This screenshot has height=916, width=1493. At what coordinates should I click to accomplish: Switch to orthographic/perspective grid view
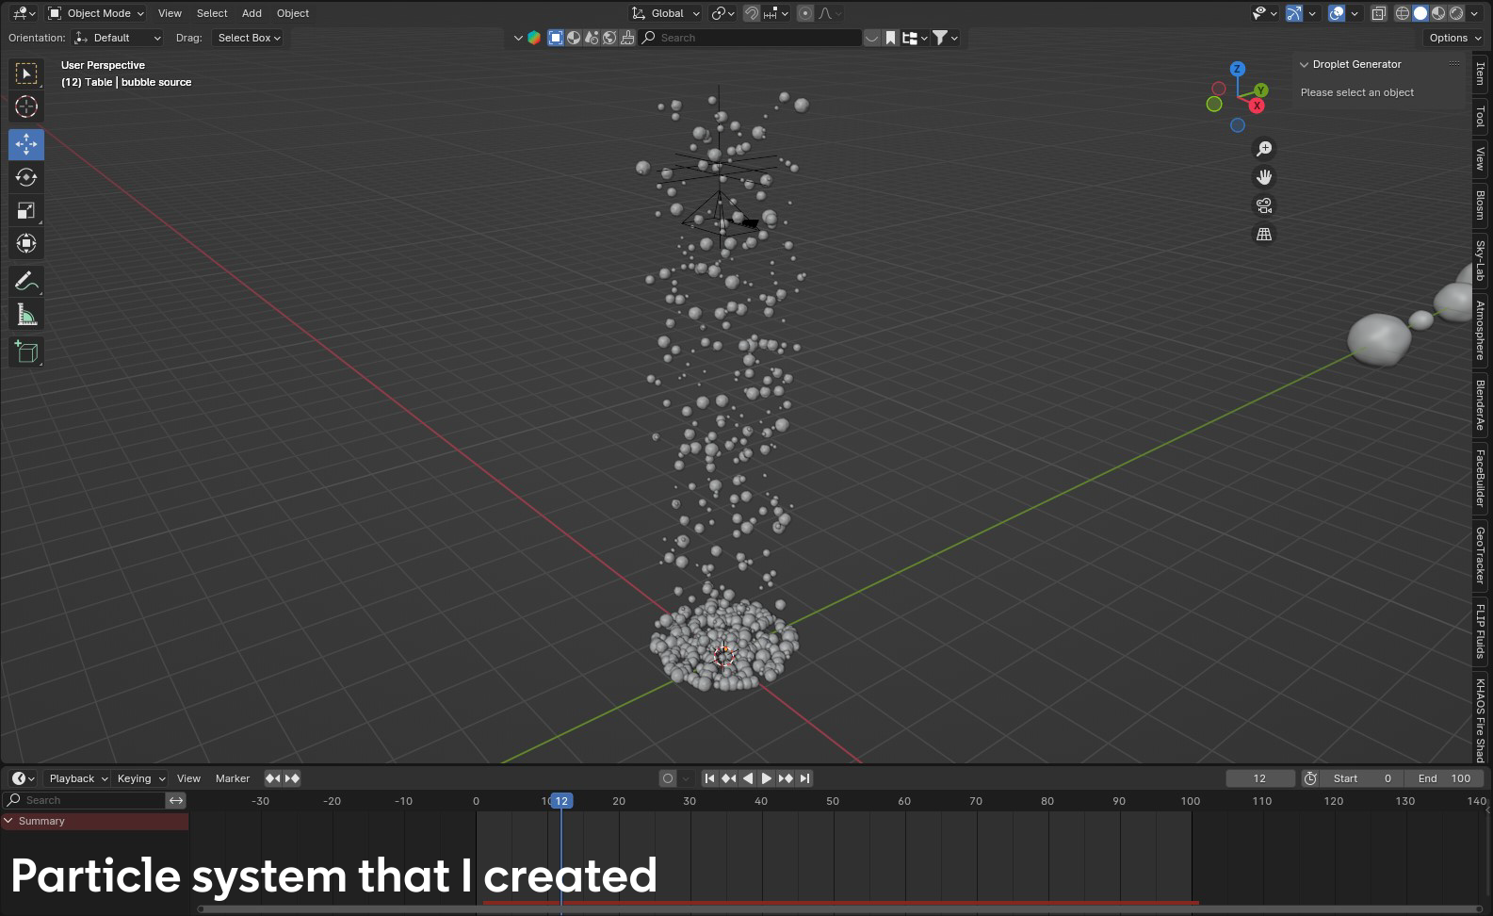point(1264,234)
